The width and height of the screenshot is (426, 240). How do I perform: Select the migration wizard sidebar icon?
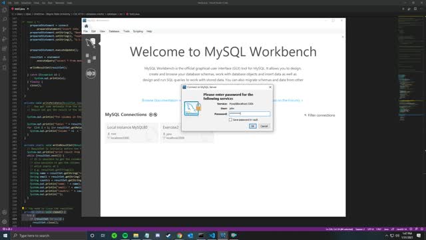(91, 73)
